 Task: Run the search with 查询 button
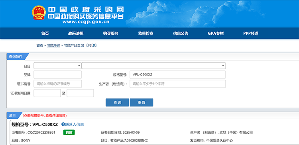(117, 102)
